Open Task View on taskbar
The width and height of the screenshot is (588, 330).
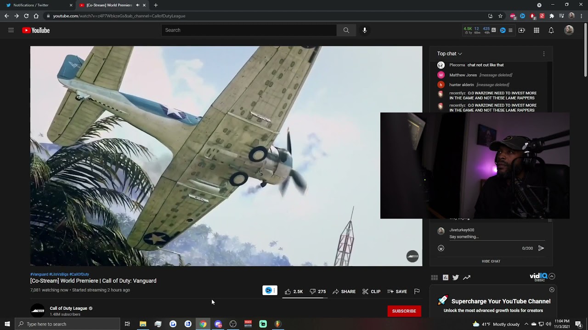(x=127, y=324)
